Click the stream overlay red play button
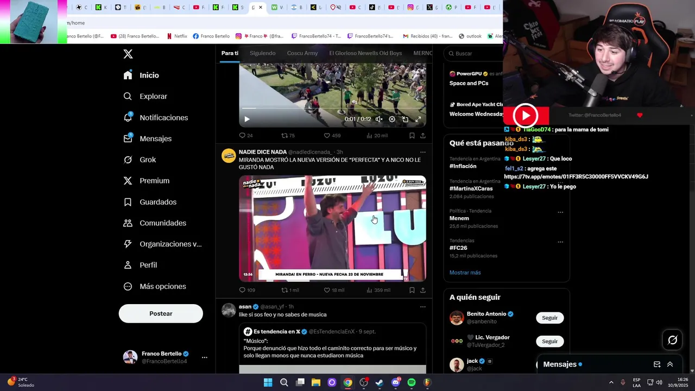The height and width of the screenshot is (391, 695). [526, 116]
